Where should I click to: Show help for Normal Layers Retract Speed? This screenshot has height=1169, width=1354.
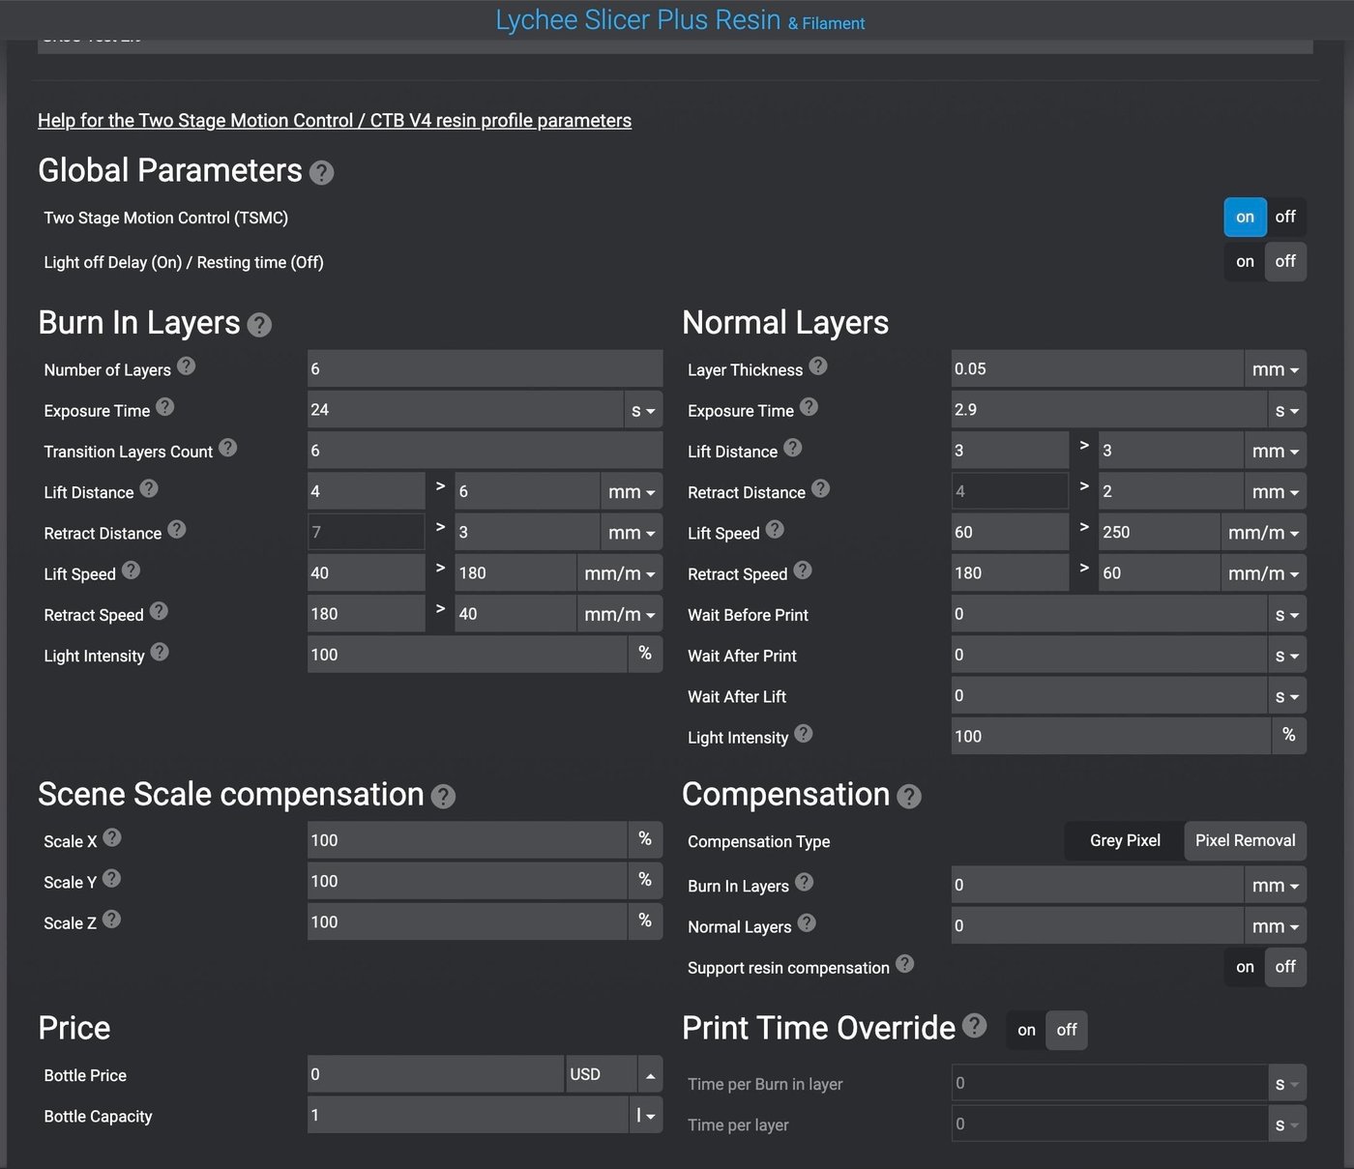803,570
